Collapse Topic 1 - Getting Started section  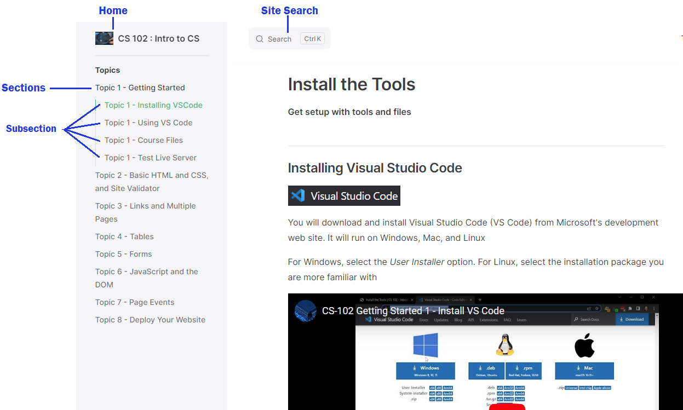coord(140,88)
